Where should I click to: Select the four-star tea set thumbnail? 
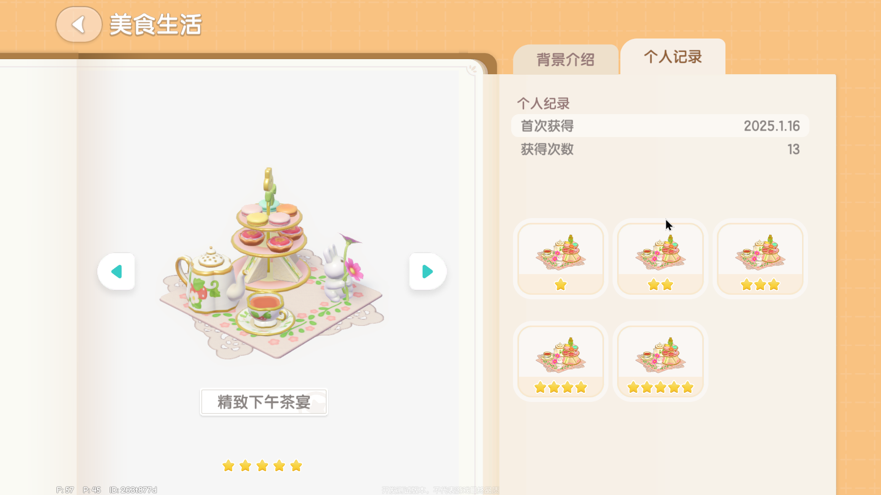click(560, 362)
